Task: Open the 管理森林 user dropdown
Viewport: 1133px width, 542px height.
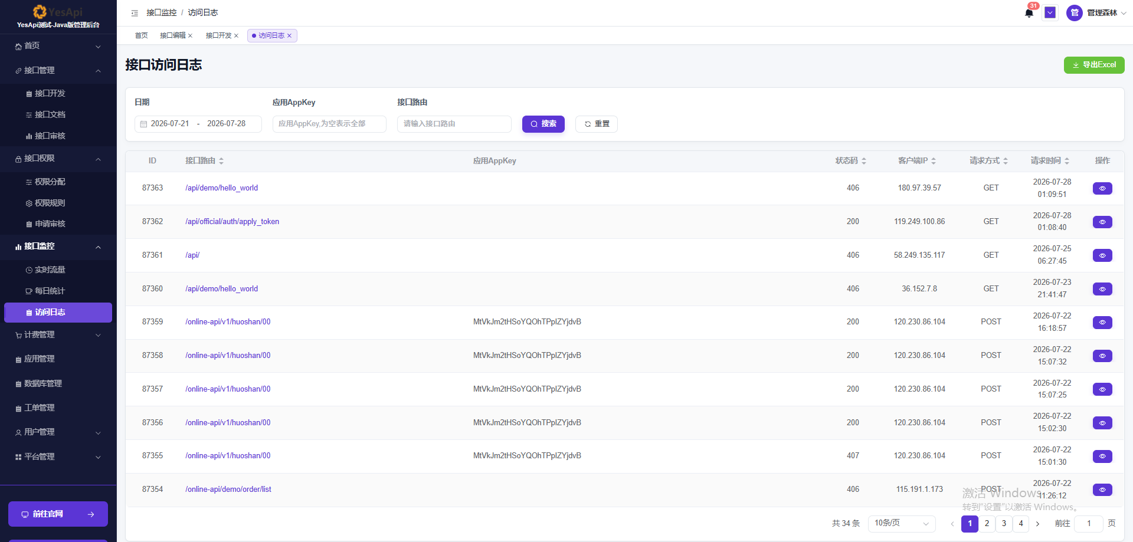Action: [1106, 13]
